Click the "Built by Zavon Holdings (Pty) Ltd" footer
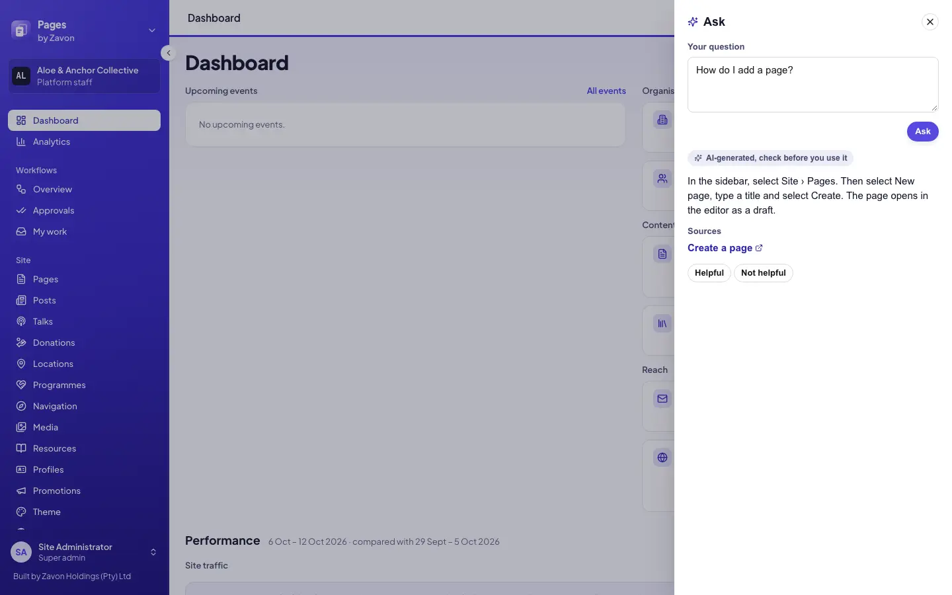Screen dimensions: 952x595 coord(72,576)
